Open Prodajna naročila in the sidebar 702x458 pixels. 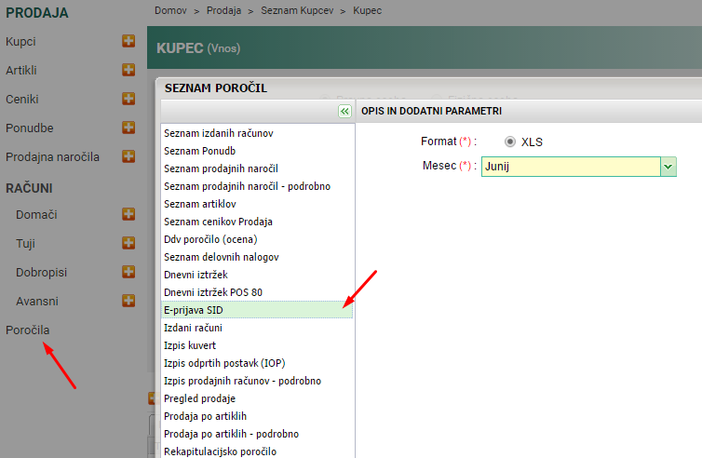tap(52, 157)
